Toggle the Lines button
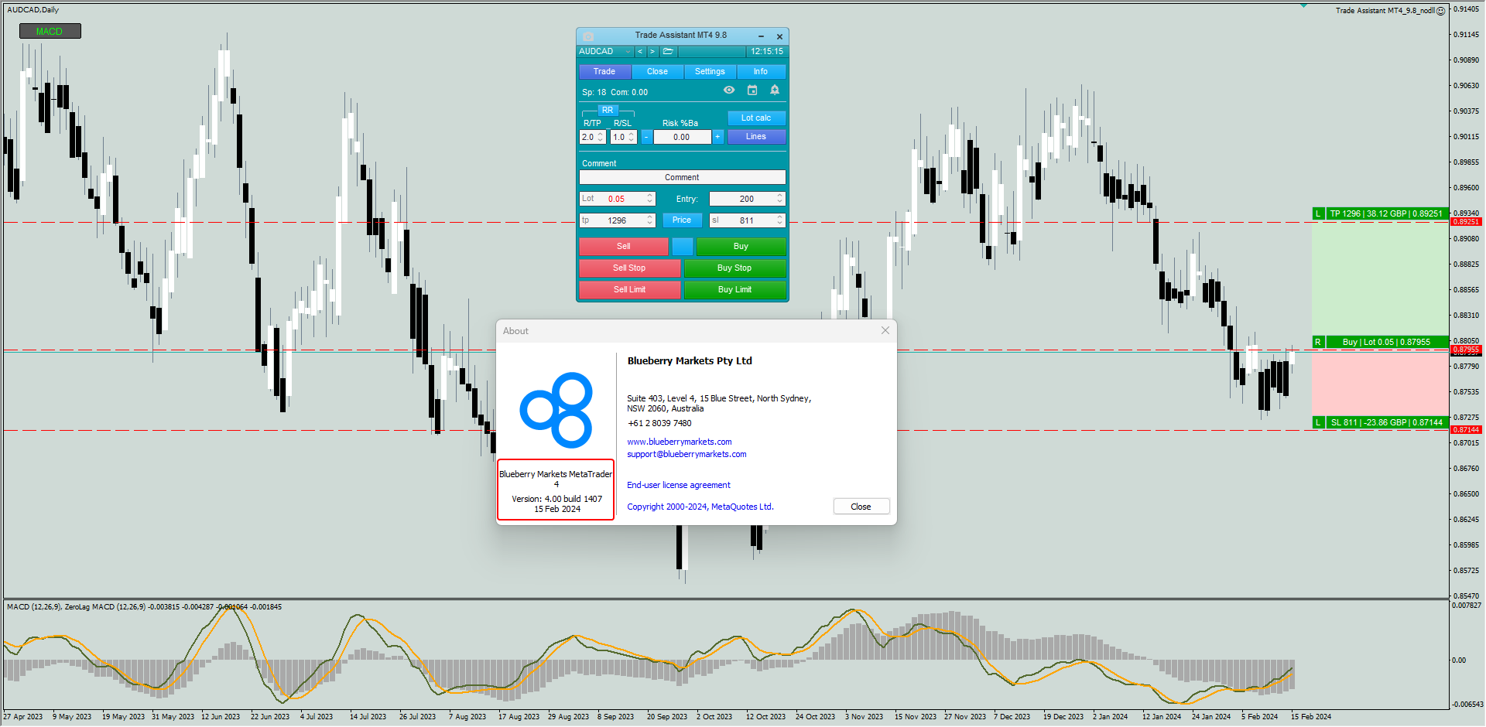This screenshot has width=1486, height=727. pyautogui.click(x=756, y=137)
